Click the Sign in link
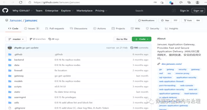The width and height of the screenshot is (207, 110). coord(185,11)
